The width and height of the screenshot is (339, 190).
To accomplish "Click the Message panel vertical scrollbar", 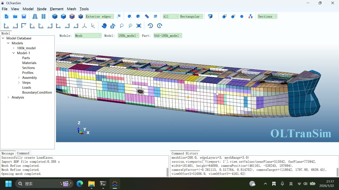I will click(167, 172).
